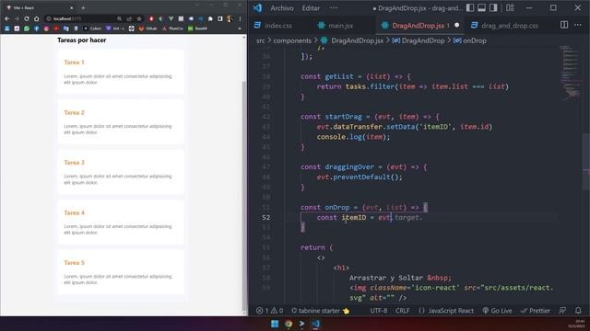Open the browser extensions puzzle icon
Viewport: 590px width, 331px height.
point(210,18)
